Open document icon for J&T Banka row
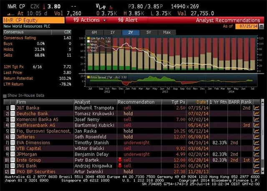Viewport: 267px width, 191px height. click(13, 108)
